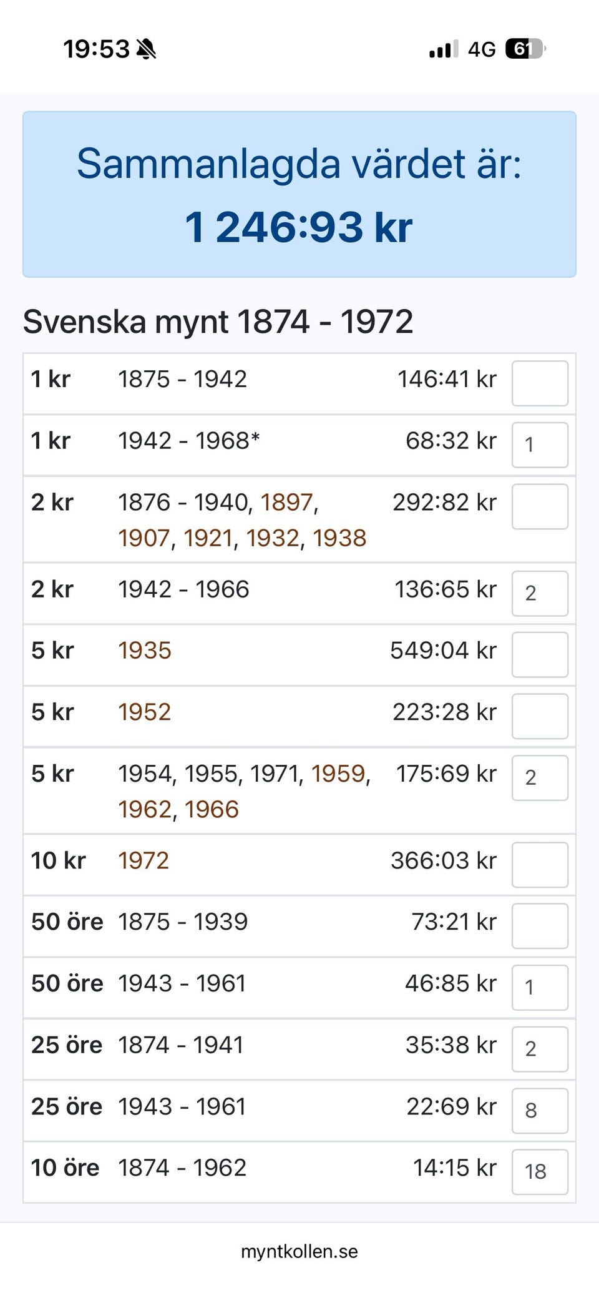Screen dimensions: 599x1303
Task: Tap the myntkollen.se address at the bottom
Action: pyautogui.click(x=299, y=1251)
